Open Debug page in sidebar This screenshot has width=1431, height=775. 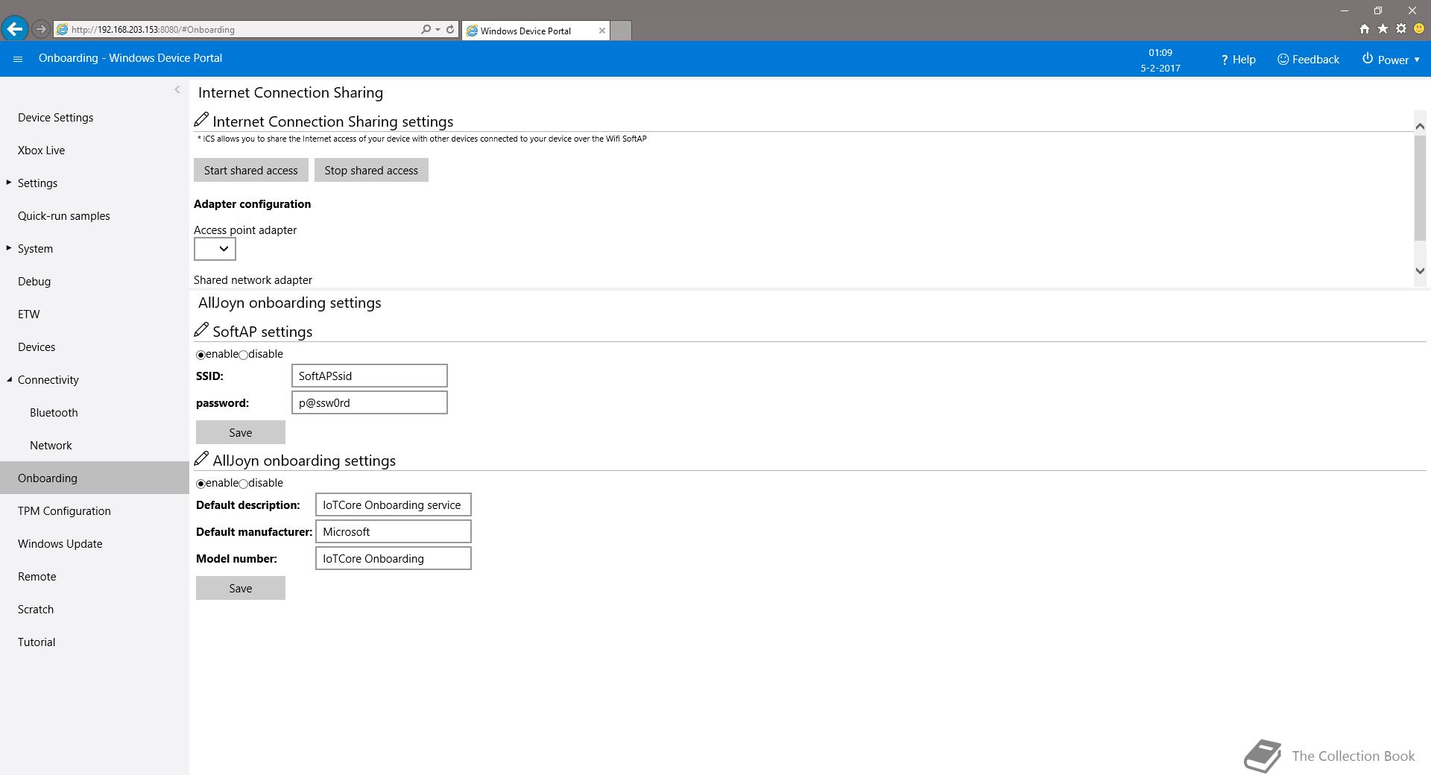pos(34,282)
